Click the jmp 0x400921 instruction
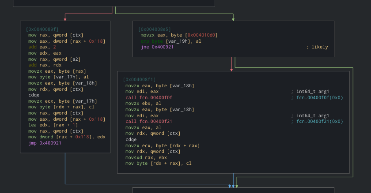Viewport: 371px width, 193px height. [x=45, y=143]
